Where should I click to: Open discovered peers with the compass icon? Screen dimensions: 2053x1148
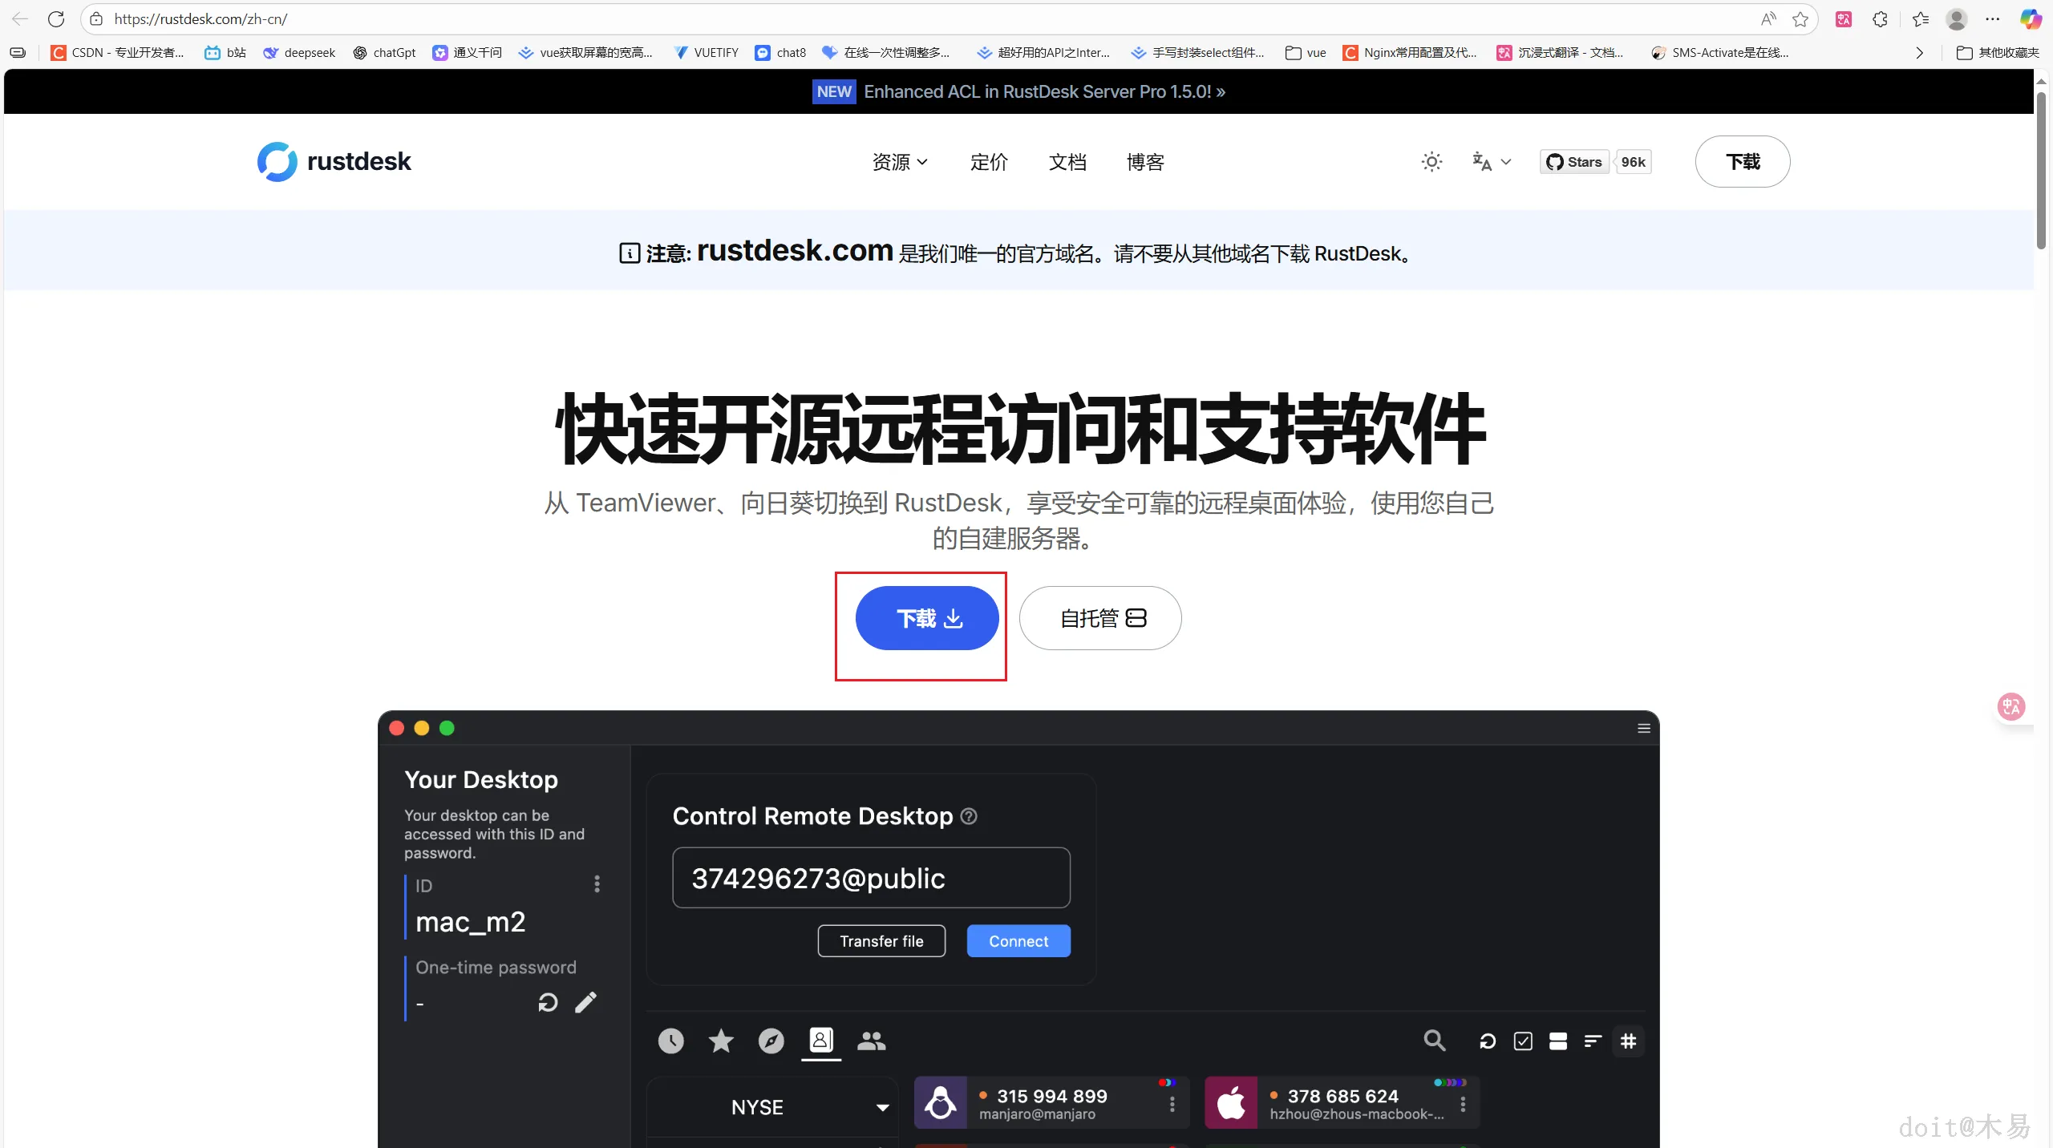click(x=770, y=1041)
